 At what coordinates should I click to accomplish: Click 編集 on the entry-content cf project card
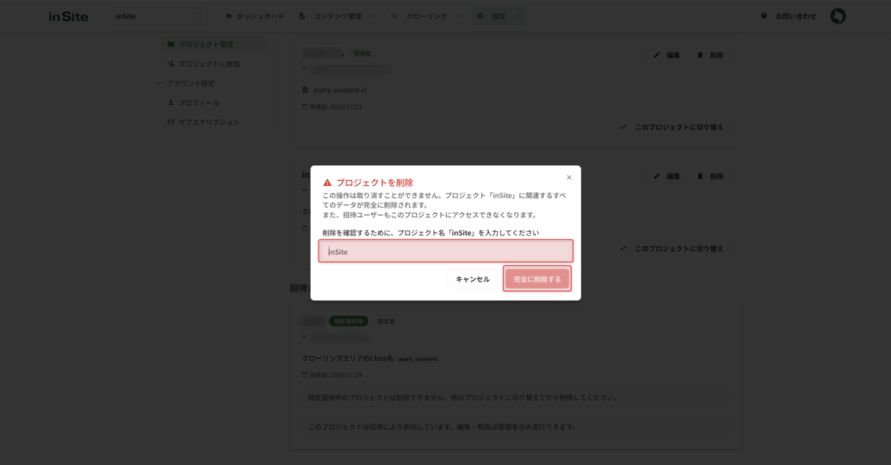tap(667, 55)
